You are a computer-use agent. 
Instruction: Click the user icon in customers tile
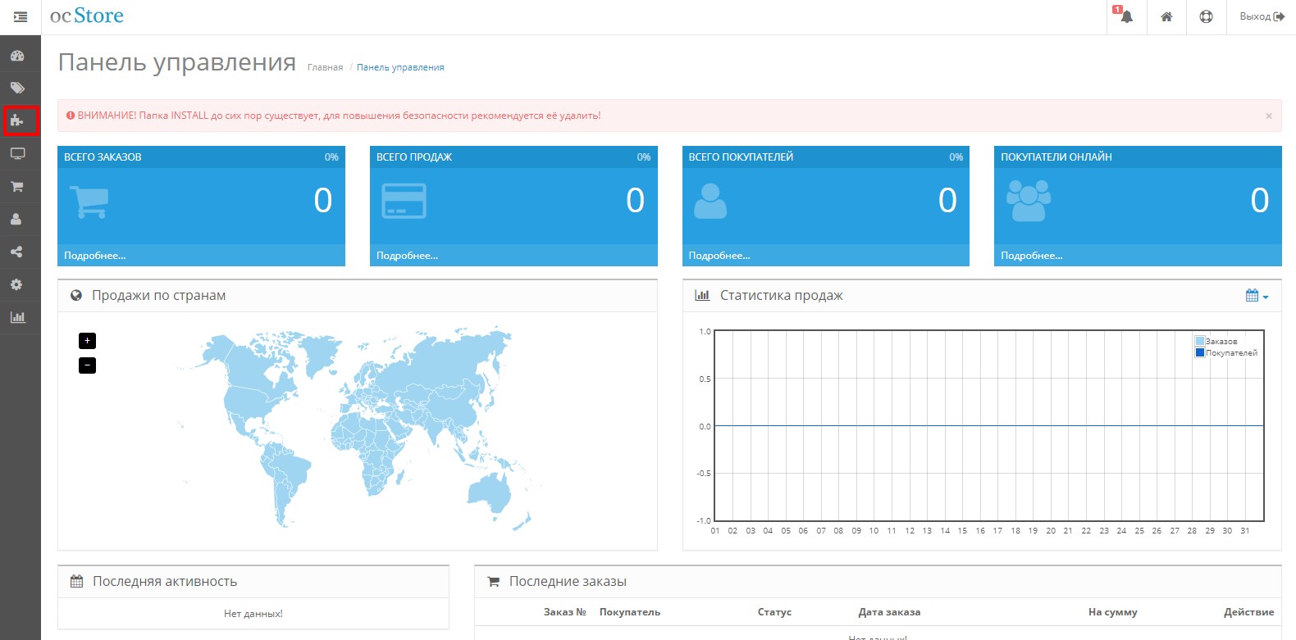coord(710,202)
